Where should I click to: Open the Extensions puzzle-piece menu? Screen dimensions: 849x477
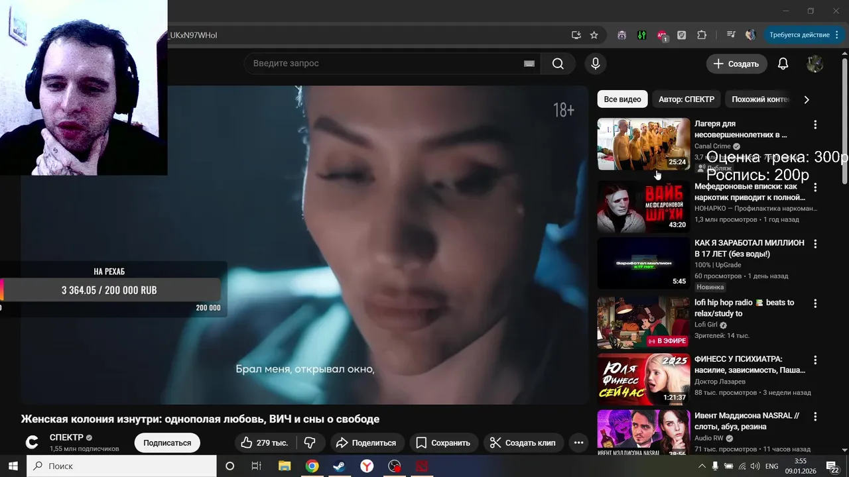[x=702, y=35]
